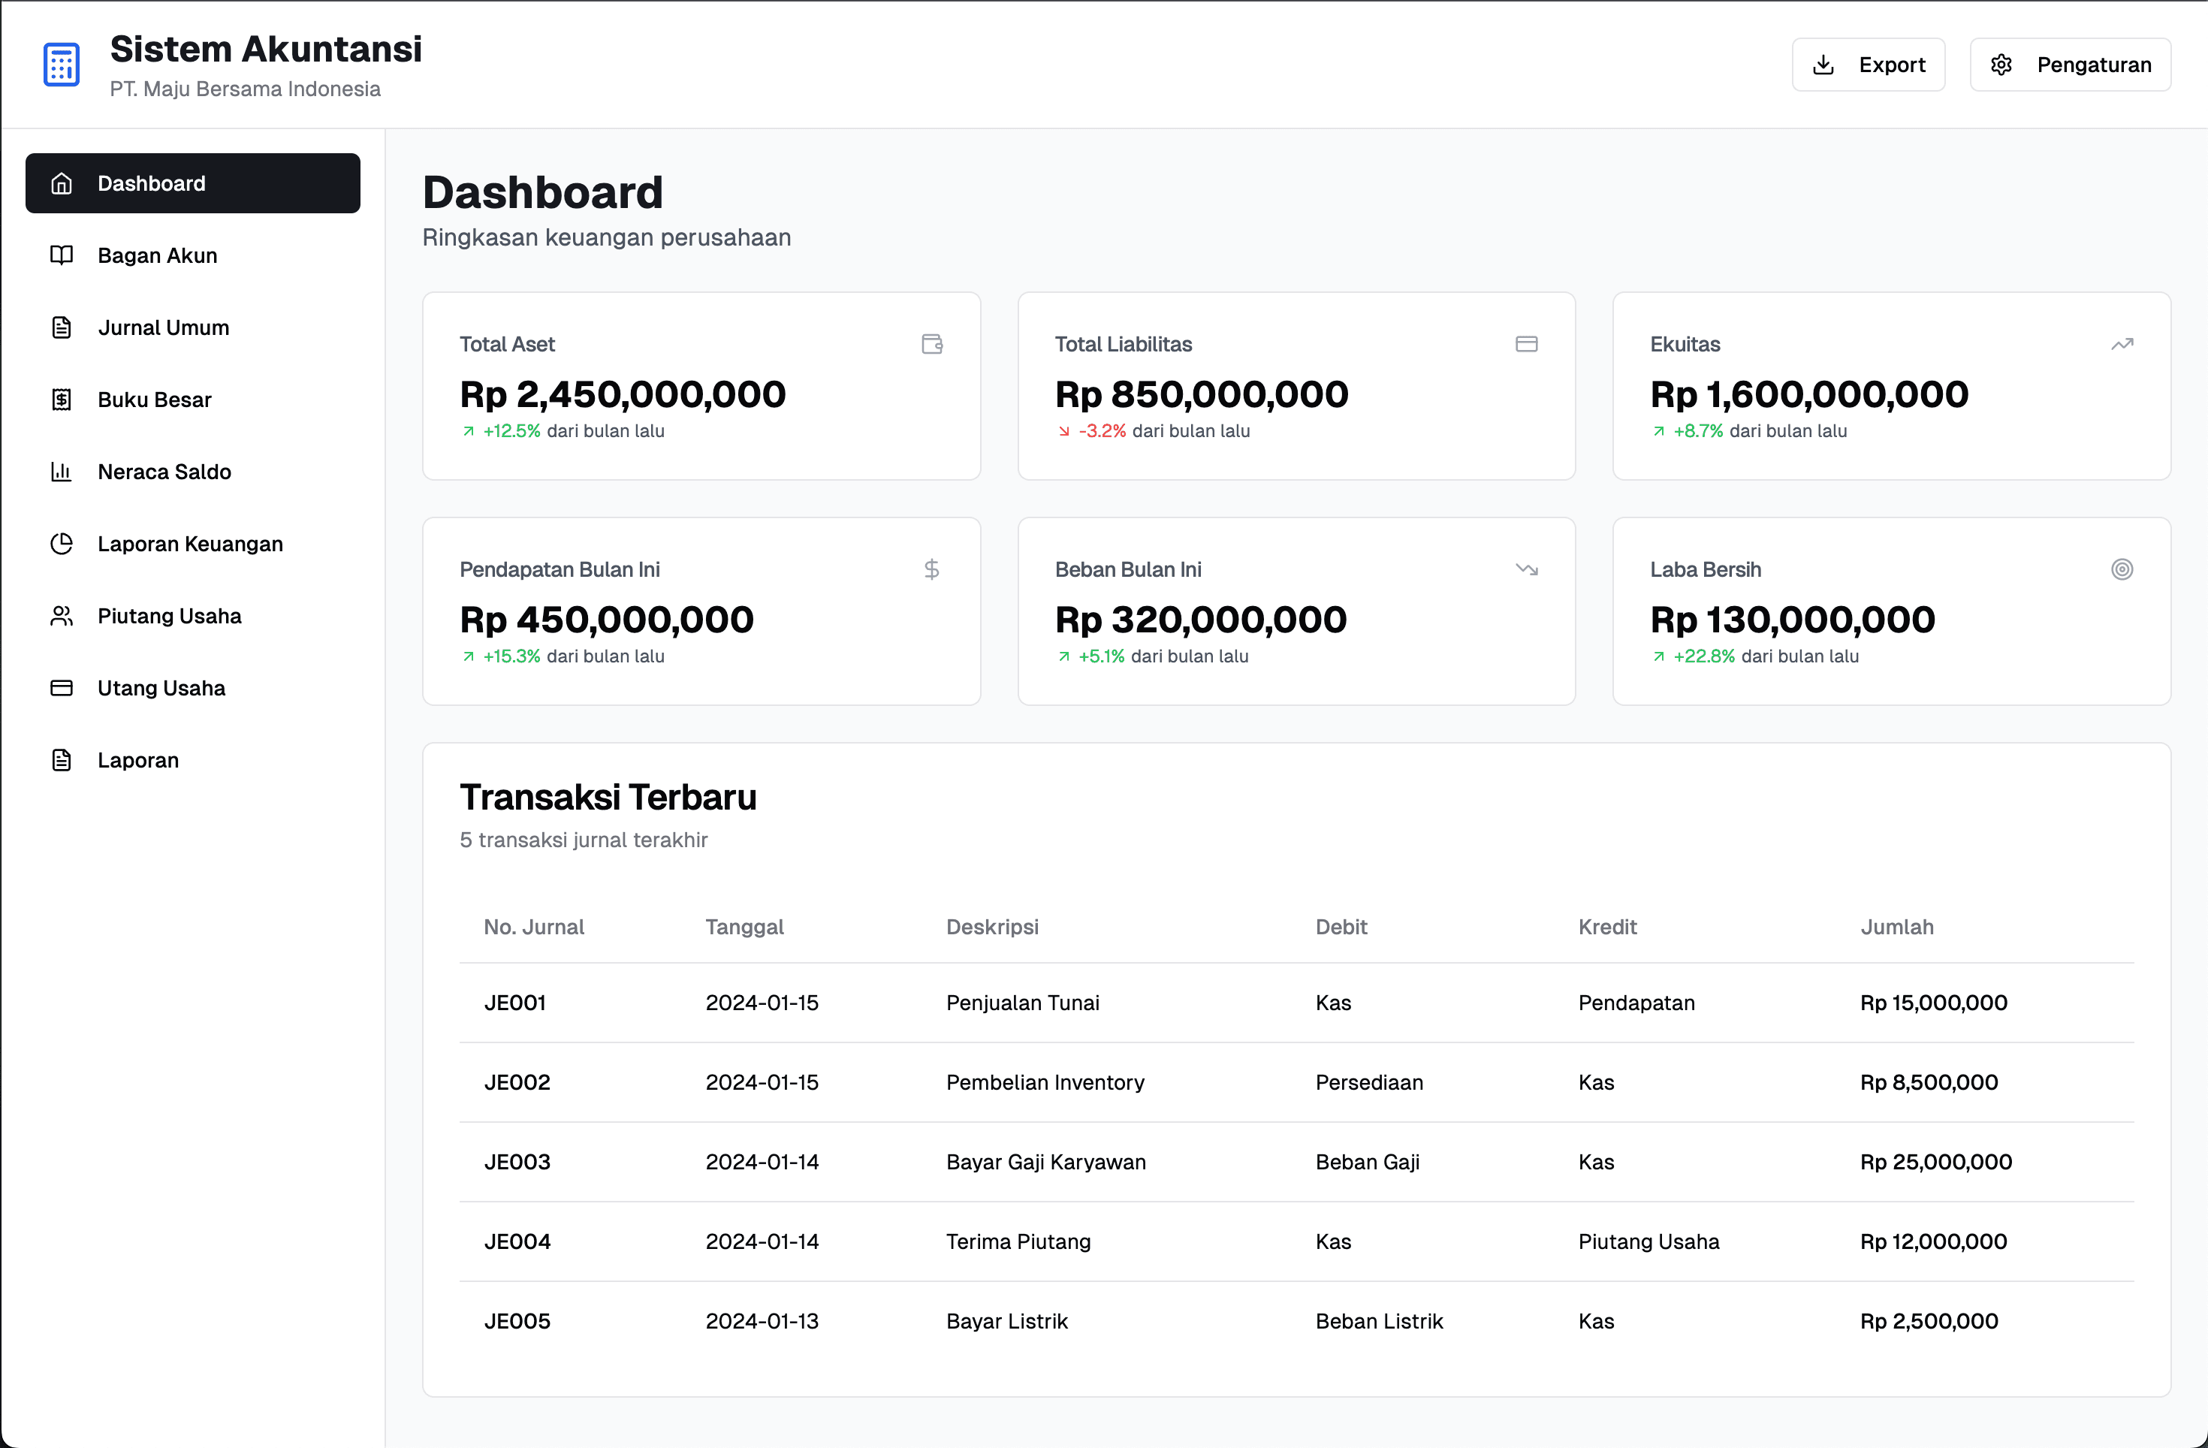Screen dimensions: 2208x1448
Task: Open the Laporan sidebar entry
Action: (x=193, y=760)
